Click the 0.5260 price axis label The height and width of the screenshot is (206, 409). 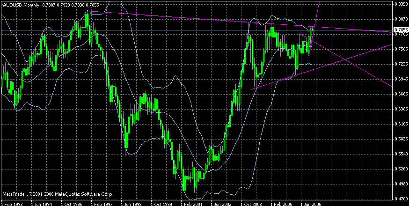[x=402, y=169]
